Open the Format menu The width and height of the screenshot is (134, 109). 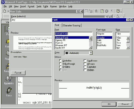pyautogui.click(x=31, y=7)
